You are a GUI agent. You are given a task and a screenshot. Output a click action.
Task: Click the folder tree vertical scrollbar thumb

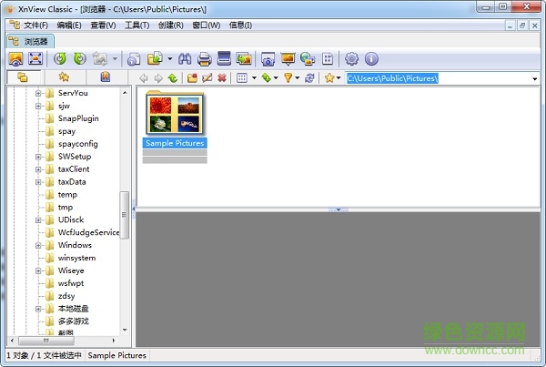124,215
